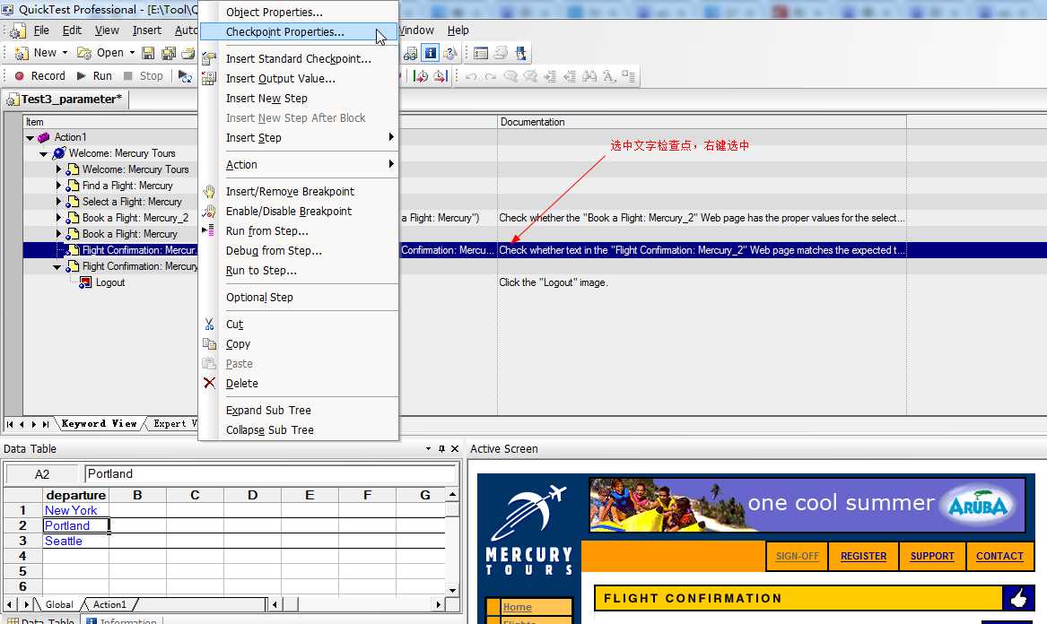Click the SIGN-OFF link in Active Screen

(x=798, y=556)
